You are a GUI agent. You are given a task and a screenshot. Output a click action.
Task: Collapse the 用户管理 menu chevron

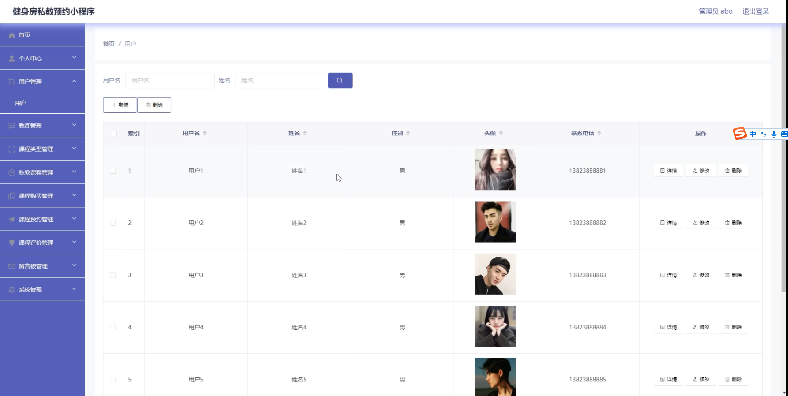74,81
